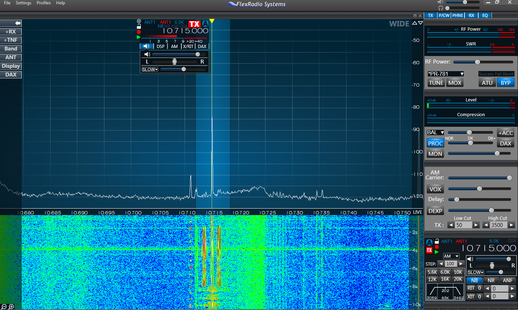Toggle the NB noise blanker button
This screenshot has height=310, width=518.
coord(474,280)
